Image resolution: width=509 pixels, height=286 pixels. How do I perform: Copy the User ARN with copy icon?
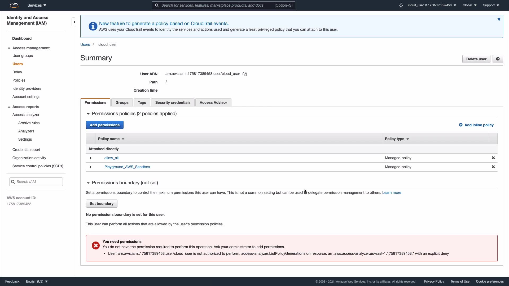[x=245, y=74]
